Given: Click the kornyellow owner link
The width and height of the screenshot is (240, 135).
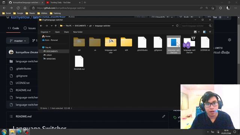Looking at the screenshot, I should pos(20,17).
